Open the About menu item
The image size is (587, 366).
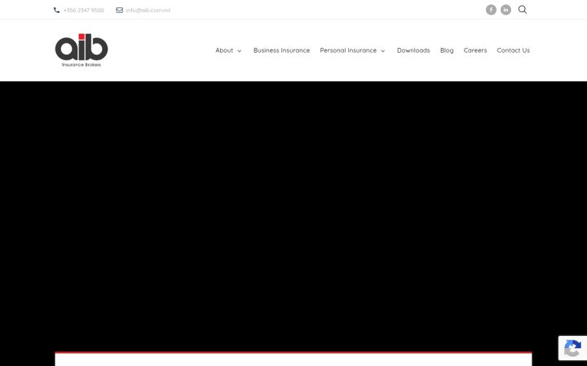224,50
